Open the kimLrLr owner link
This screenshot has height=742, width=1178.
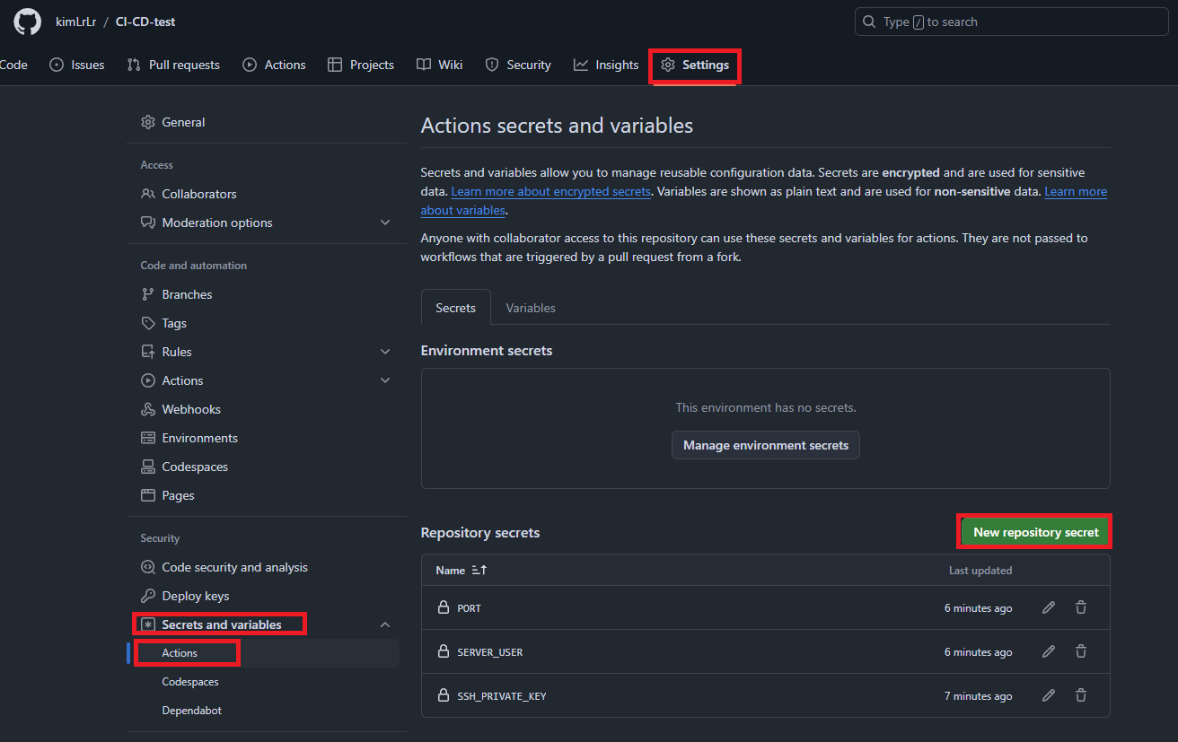75,22
